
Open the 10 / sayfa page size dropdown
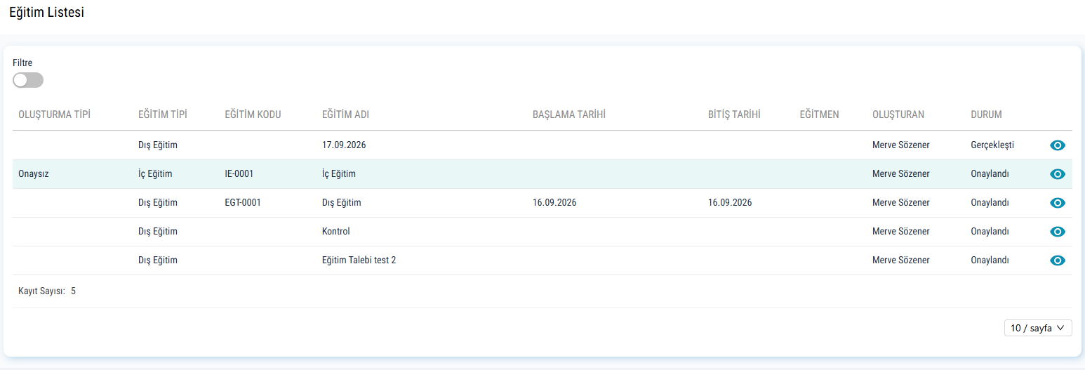pos(1038,328)
